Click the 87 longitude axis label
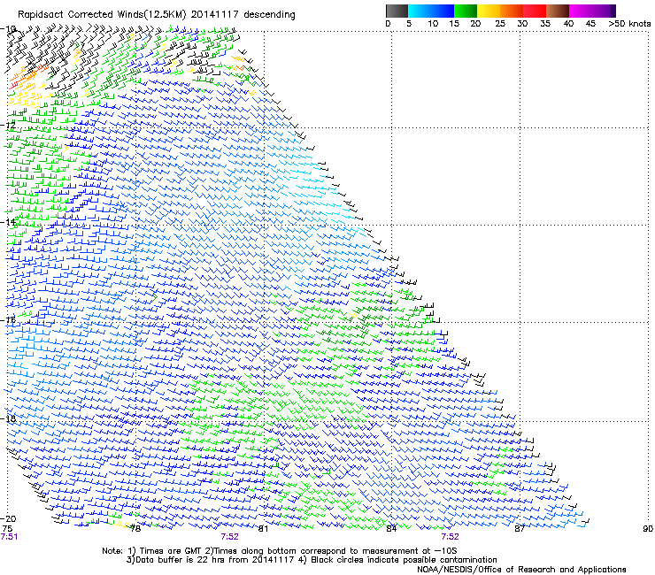 point(520,529)
